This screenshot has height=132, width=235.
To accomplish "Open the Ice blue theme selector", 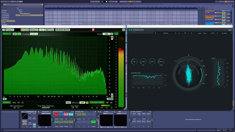I will 224,33.
